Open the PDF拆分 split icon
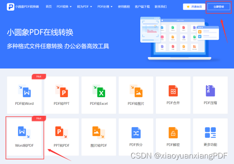This screenshot has height=164, width=234. 136,133
